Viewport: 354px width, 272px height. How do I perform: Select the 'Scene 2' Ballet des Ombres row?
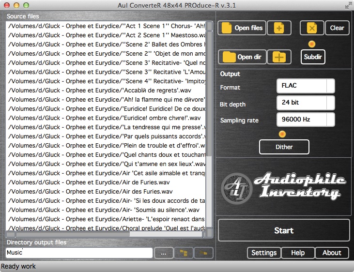pos(106,45)
